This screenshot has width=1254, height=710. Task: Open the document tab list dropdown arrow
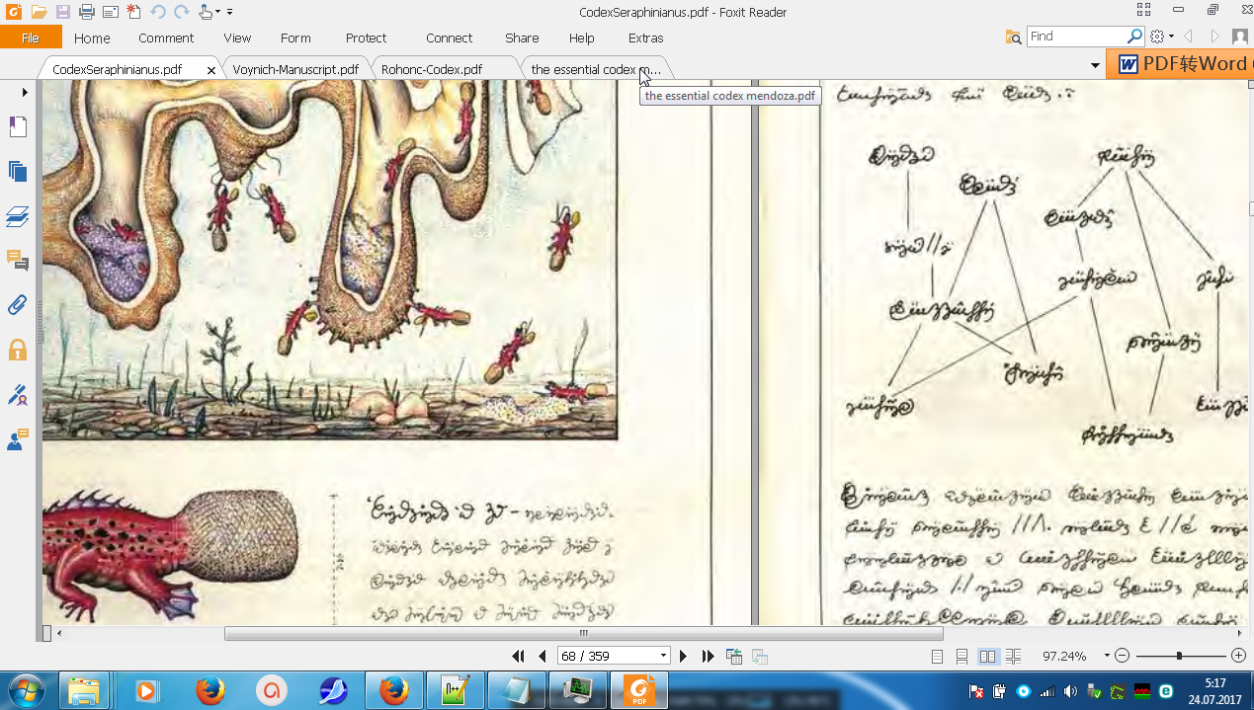pos(1095,66)
